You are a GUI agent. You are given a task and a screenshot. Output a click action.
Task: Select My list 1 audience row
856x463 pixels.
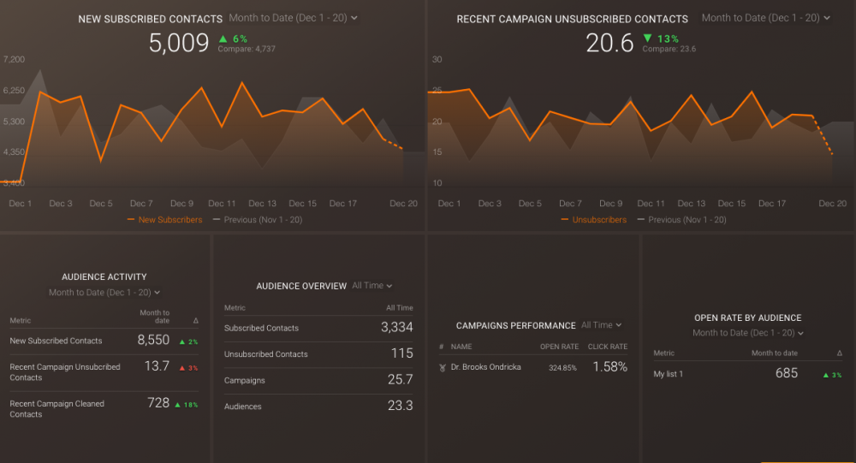pos(669,374)
